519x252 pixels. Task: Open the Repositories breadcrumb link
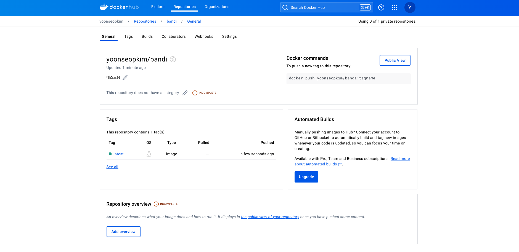(145, 21)
